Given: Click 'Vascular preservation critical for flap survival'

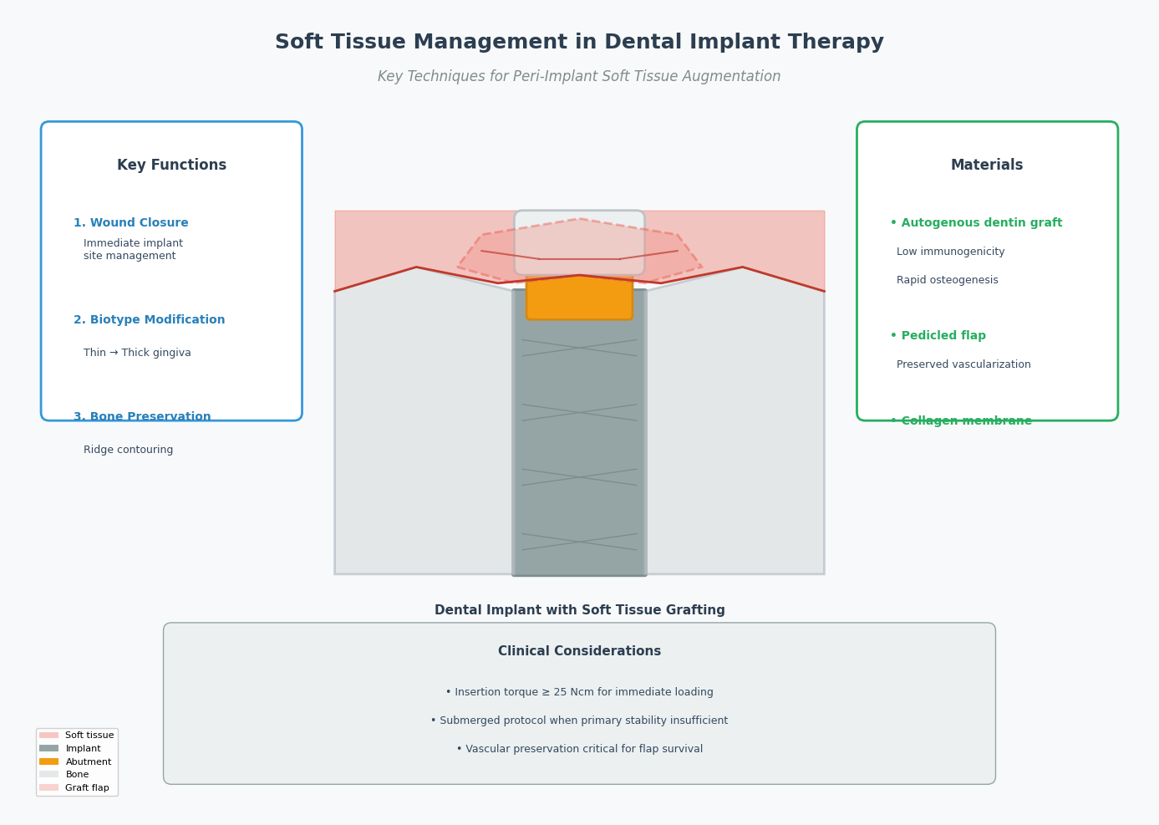Looking at the screenshot, I should pos(579,749).
